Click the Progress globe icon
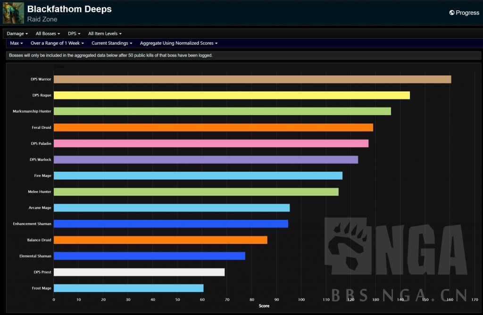This screenshot has width=483, height=315. coord(452,13)
